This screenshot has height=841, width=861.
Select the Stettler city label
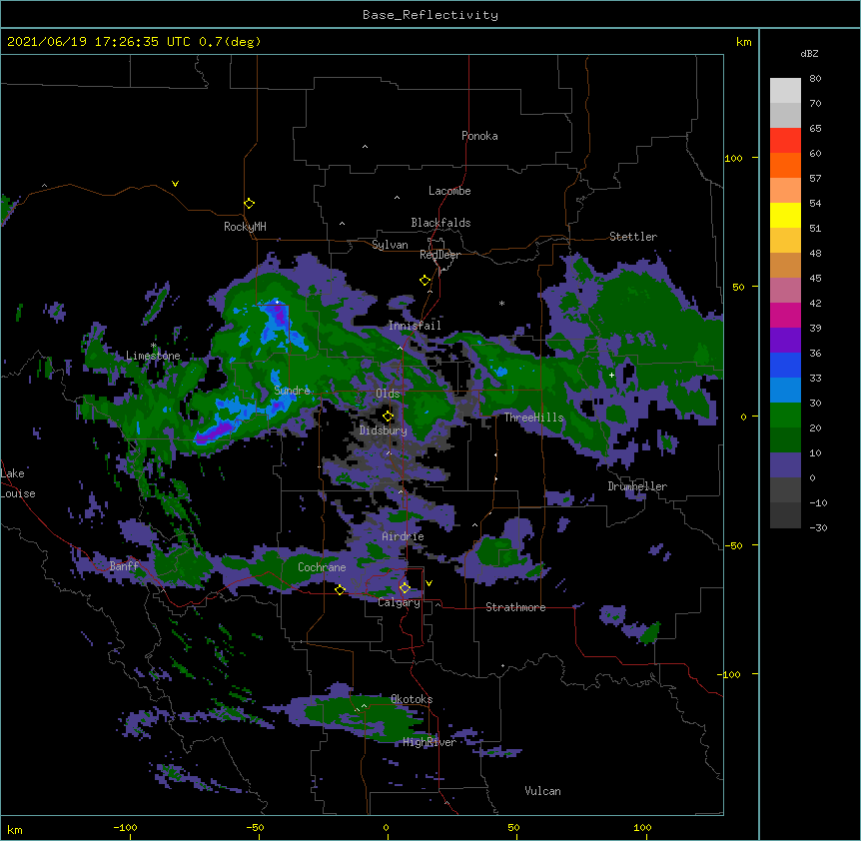[x=633, y=237]
